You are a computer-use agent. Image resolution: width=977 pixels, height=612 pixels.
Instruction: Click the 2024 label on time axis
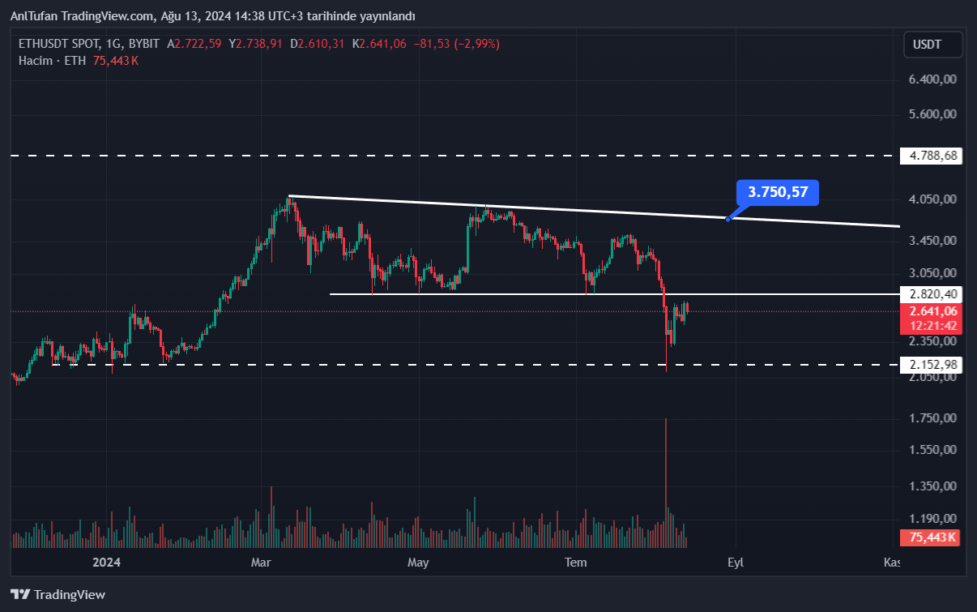[x=106, y=563]
